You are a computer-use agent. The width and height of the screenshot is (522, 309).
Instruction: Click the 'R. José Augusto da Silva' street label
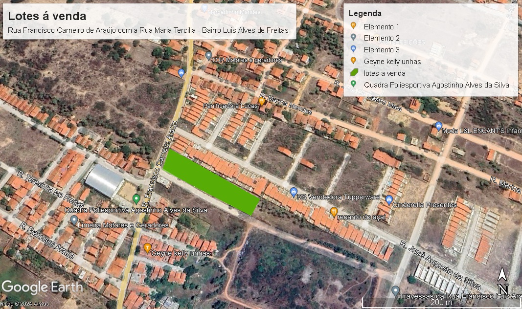440,265
